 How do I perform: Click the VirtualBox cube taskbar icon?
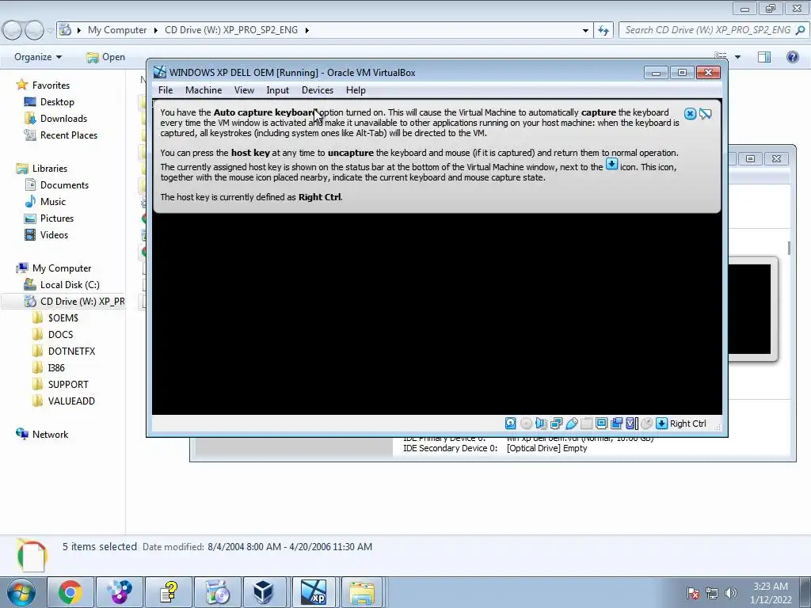pyautogui.click(x=264, y=592)
